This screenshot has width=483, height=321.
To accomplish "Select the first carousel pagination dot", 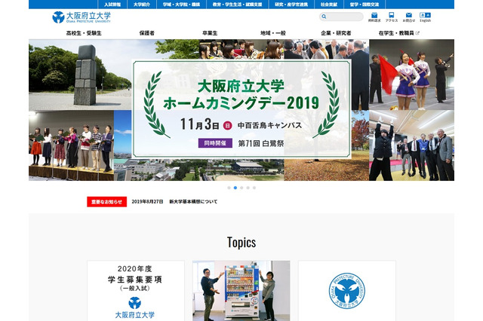I will point(229,188).
